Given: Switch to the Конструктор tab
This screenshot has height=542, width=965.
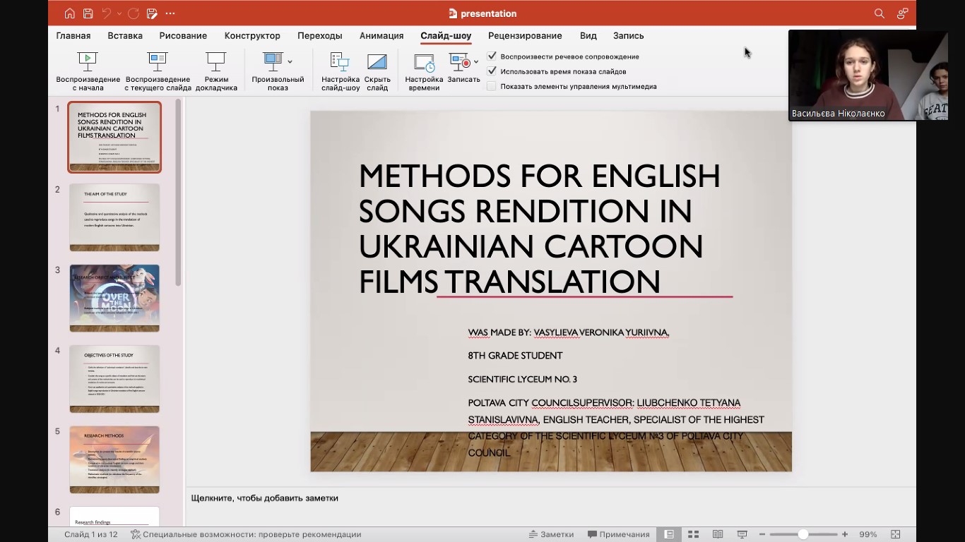Looking at the screenshot, I should click(x=252, y=35).
